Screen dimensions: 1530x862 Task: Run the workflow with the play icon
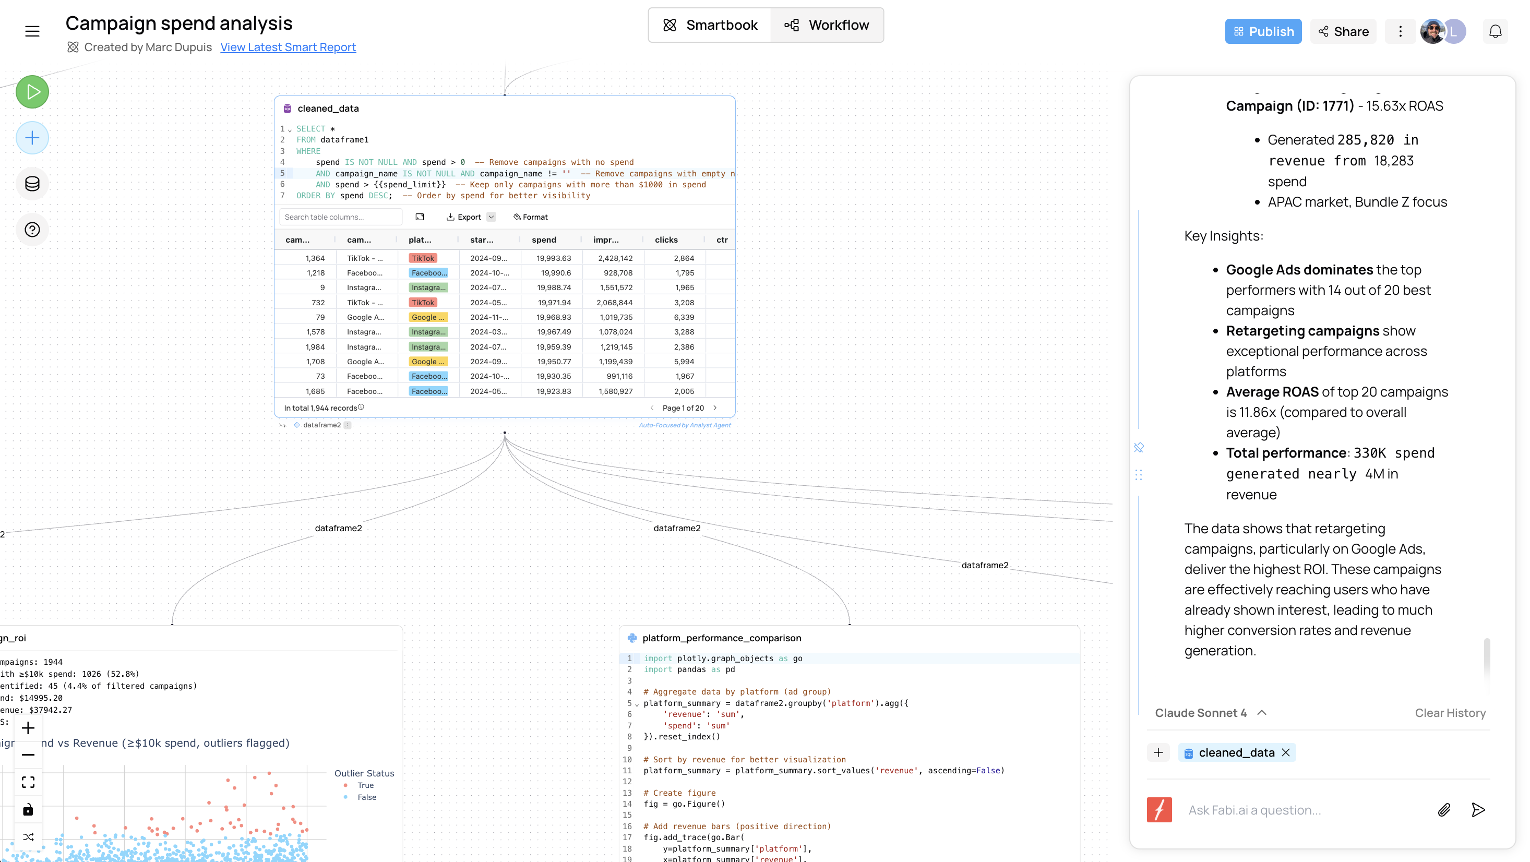pyautogui.click(x=32, y=91)
